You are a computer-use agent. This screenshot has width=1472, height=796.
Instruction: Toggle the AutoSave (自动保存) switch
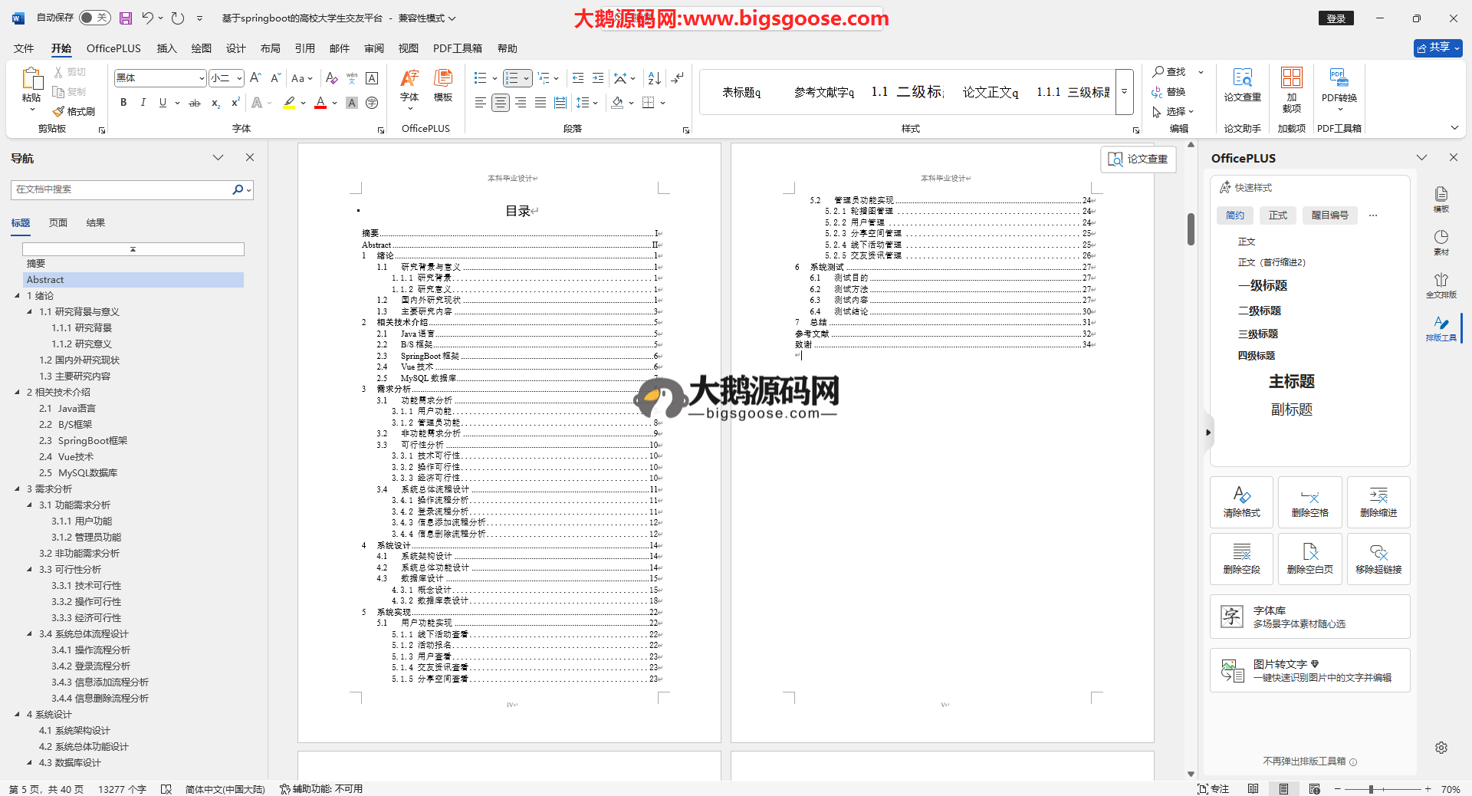point(94,18)
